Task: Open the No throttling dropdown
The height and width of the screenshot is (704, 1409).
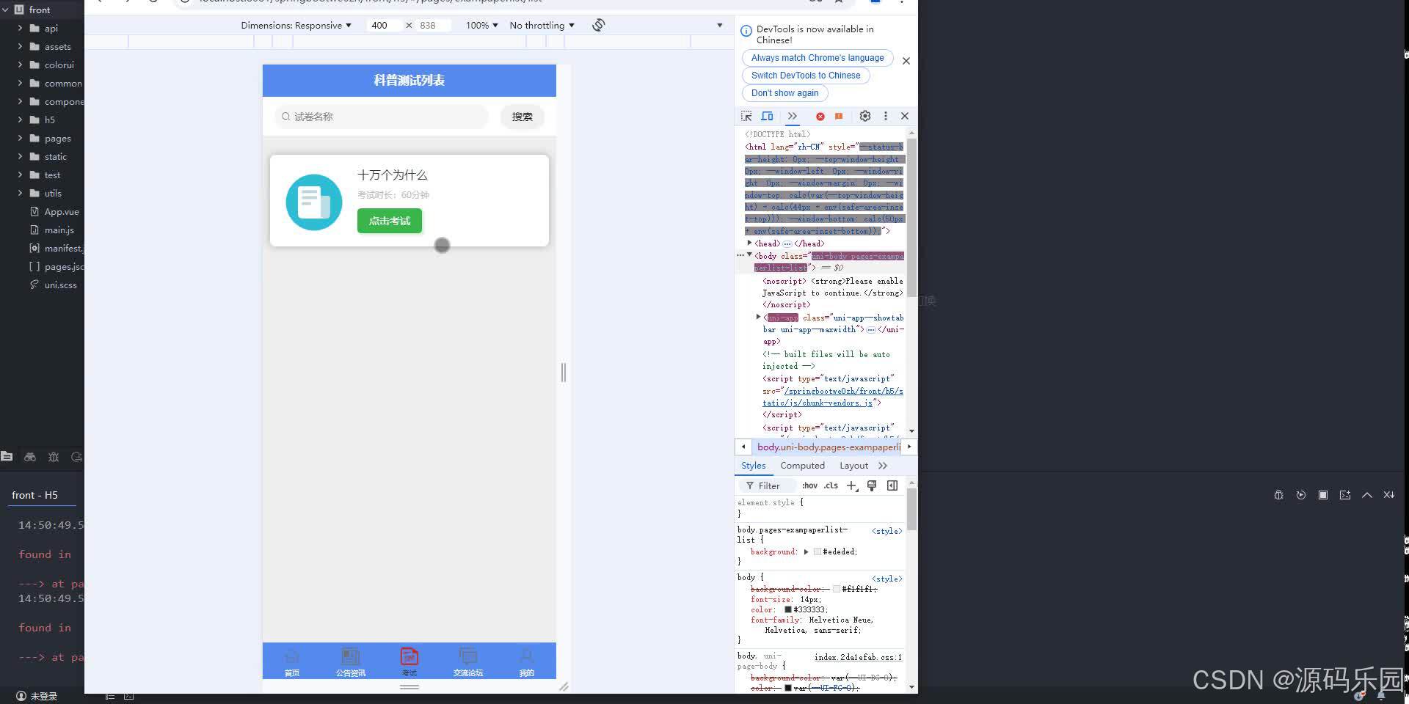Action: [x=541, y=25]
